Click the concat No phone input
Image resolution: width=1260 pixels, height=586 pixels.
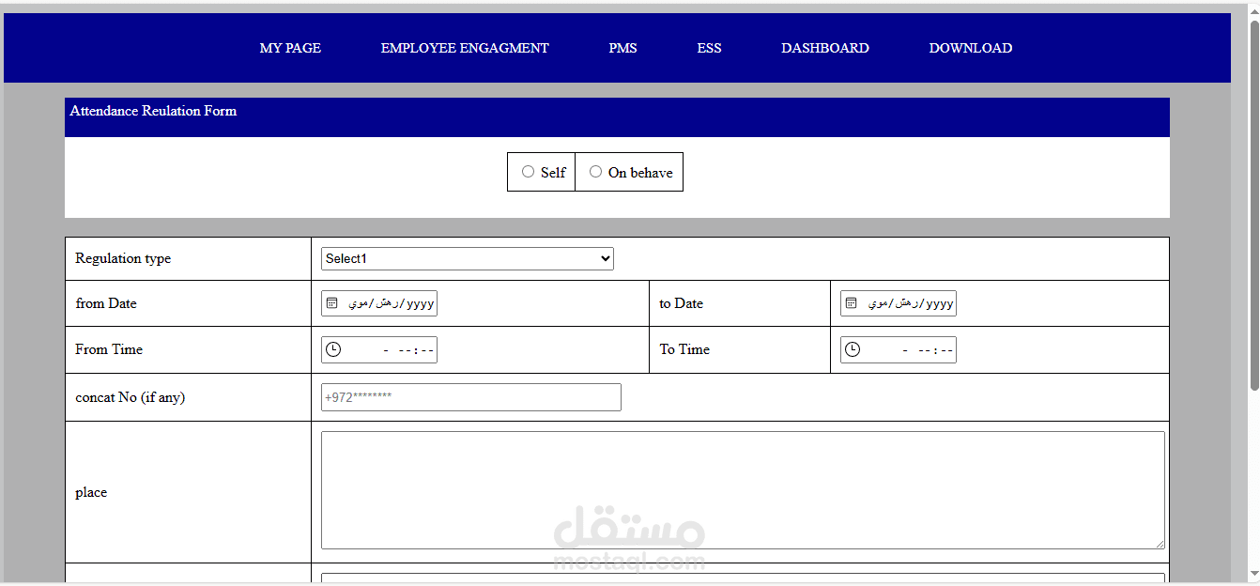pos(471,397)
